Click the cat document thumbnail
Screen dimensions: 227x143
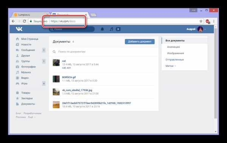pos(56,63)
